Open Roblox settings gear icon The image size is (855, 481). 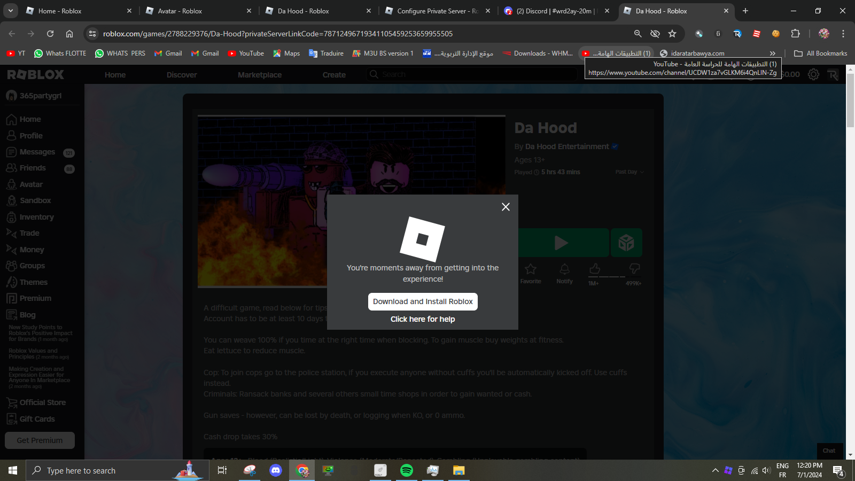(x=813, y=74)
